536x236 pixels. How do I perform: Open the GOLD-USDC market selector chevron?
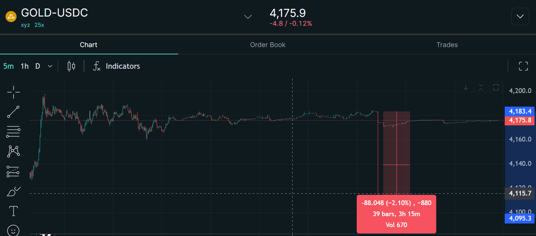[x=248, y=17]
